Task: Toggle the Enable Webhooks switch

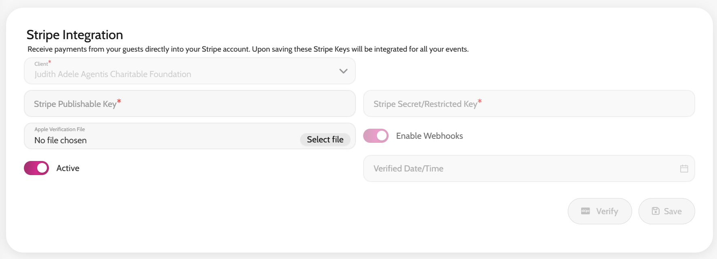Action: click(376, 136)
